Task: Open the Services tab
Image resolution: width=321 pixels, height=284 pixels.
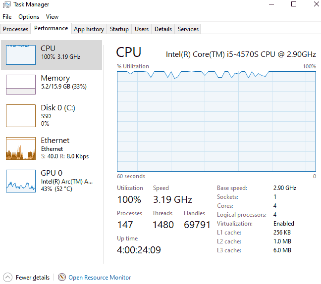Action: (188, 29)
